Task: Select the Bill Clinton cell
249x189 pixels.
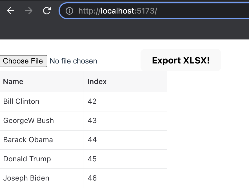Action: tap(21, 101)
